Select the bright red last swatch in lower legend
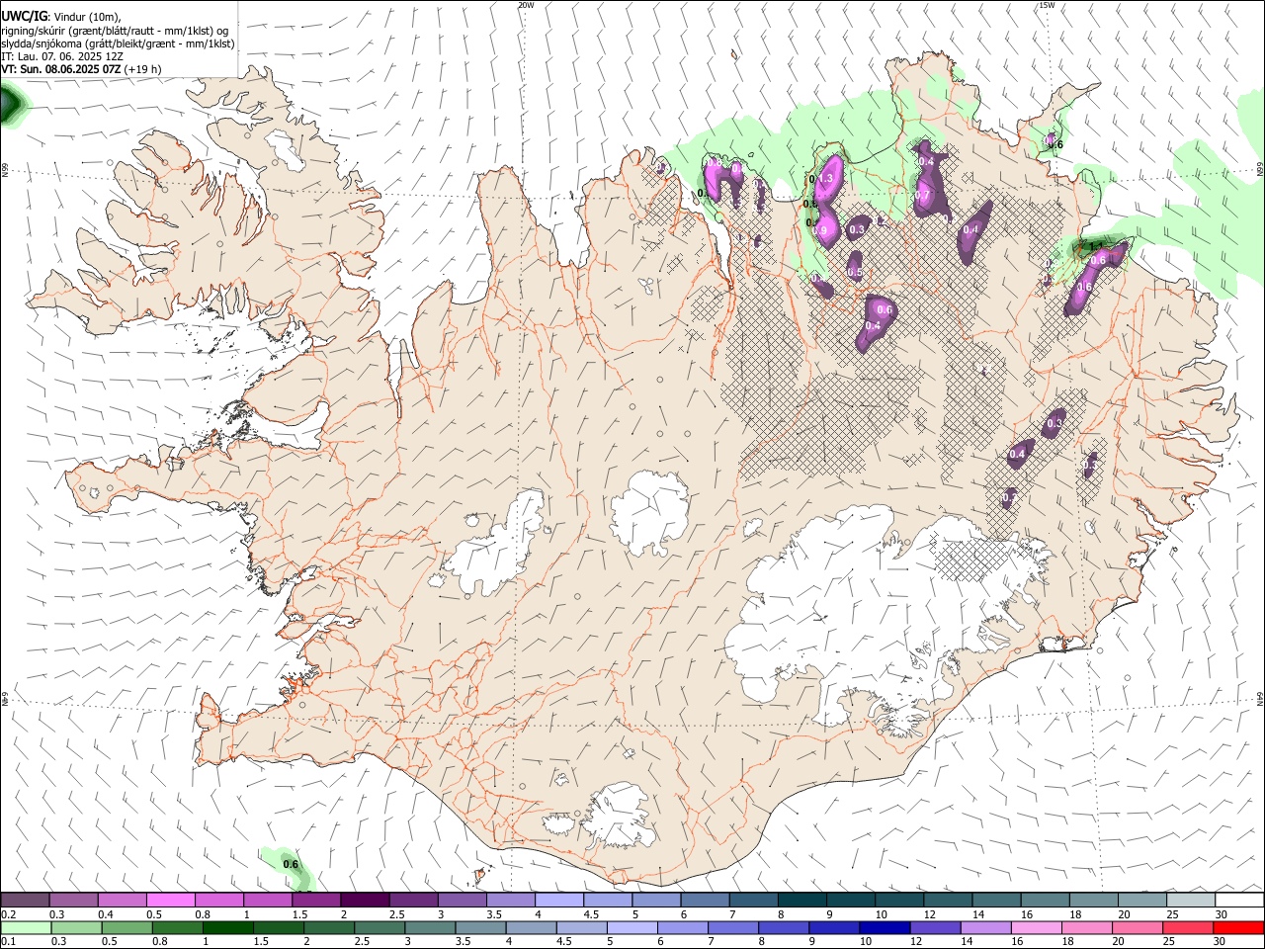The image size is (1265, 949). tap(1238, 927)
